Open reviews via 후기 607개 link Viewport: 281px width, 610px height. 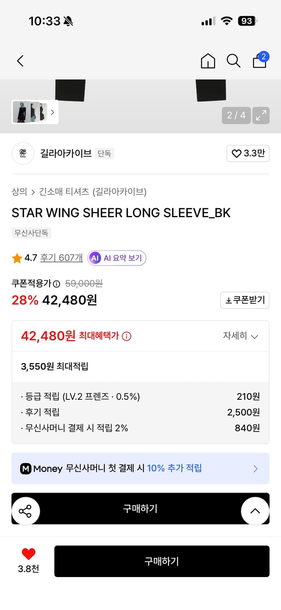coord(61,257)
